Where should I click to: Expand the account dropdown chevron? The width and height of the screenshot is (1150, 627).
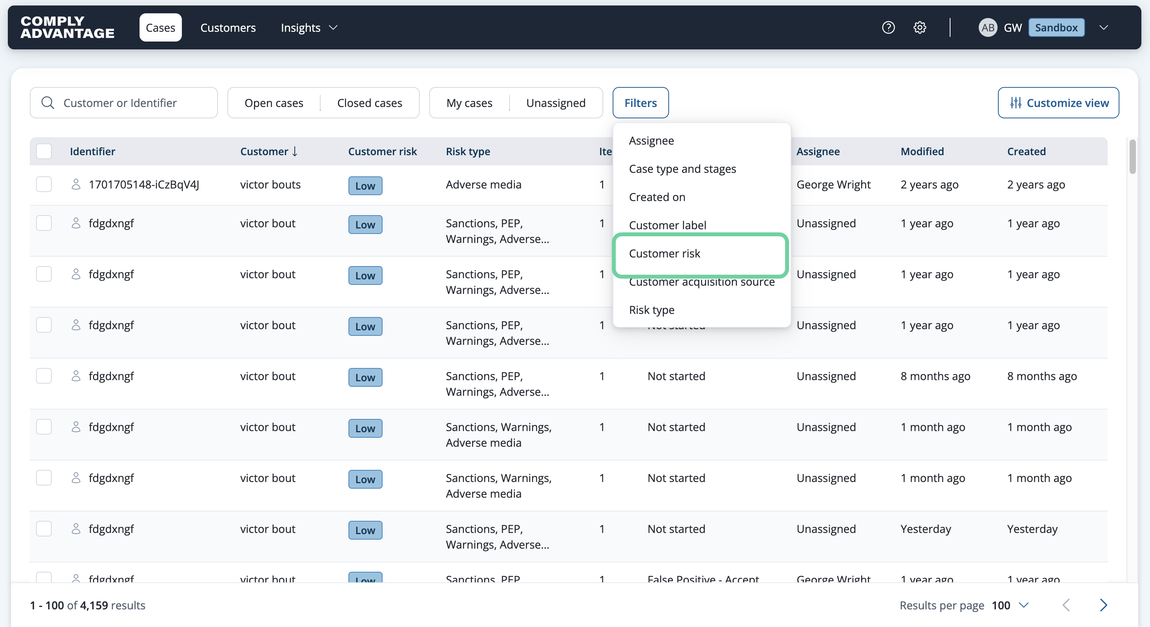(1104, 28)
